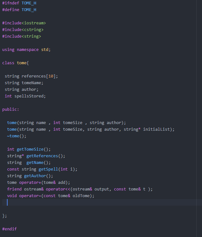The width and height of the screenshot is (202, 237).
Task: Click the three-parameter tome constructor line
Action: 67,123
